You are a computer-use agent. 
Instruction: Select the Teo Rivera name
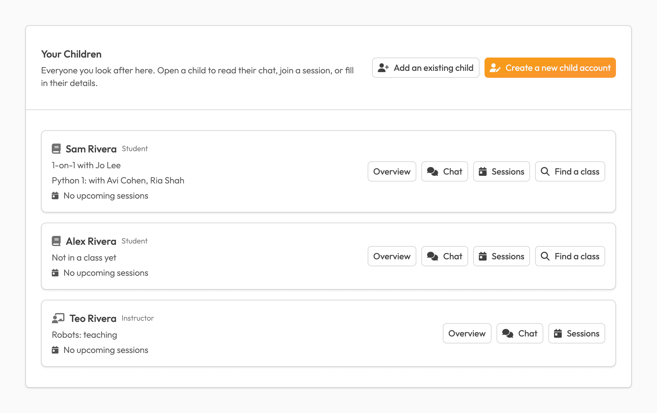[x=93, y=318]
